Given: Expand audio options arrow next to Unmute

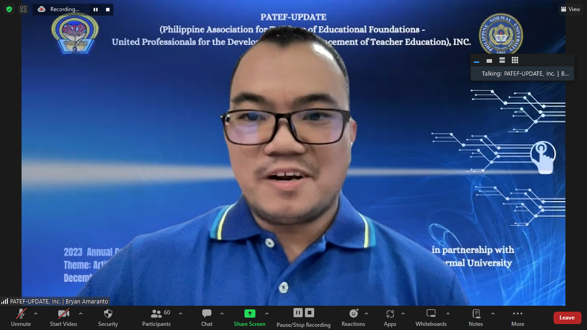Looking at the screenshot, I should (x=36, y=313).
